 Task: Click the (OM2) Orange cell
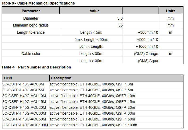(x=146, y=54)
